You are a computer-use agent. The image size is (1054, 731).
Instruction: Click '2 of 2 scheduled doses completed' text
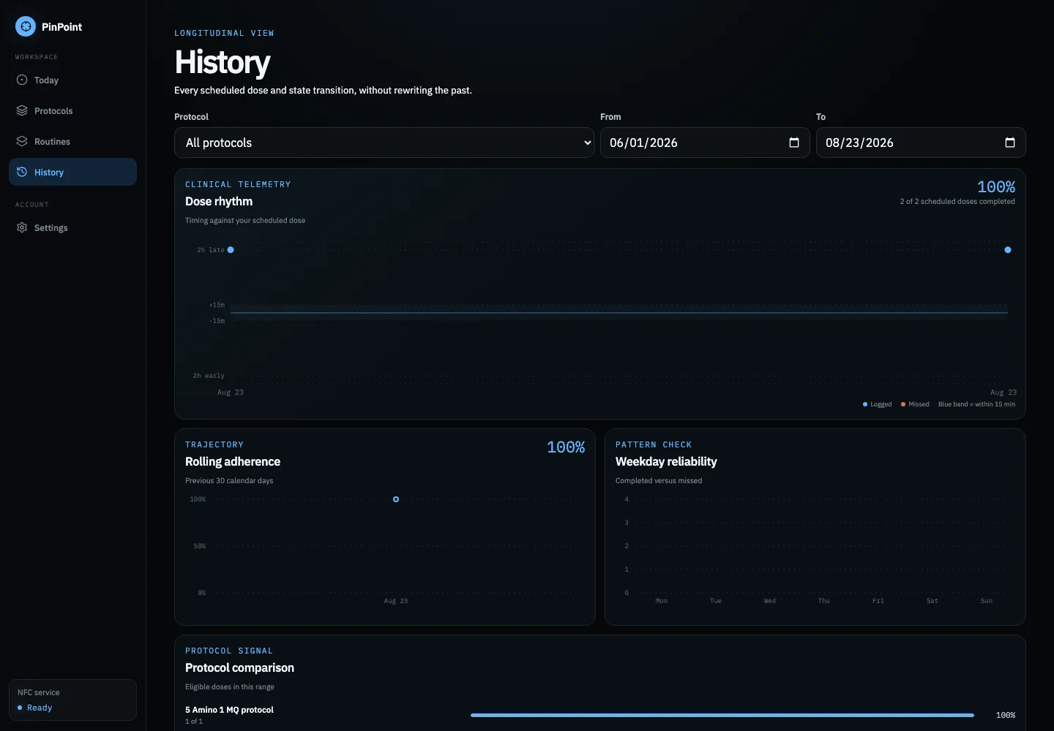point(957,202)
